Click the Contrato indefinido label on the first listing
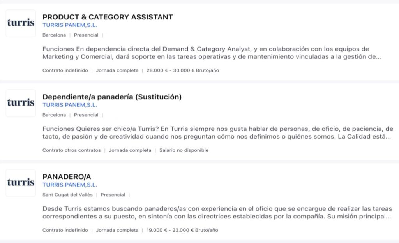 click(64, 70)
